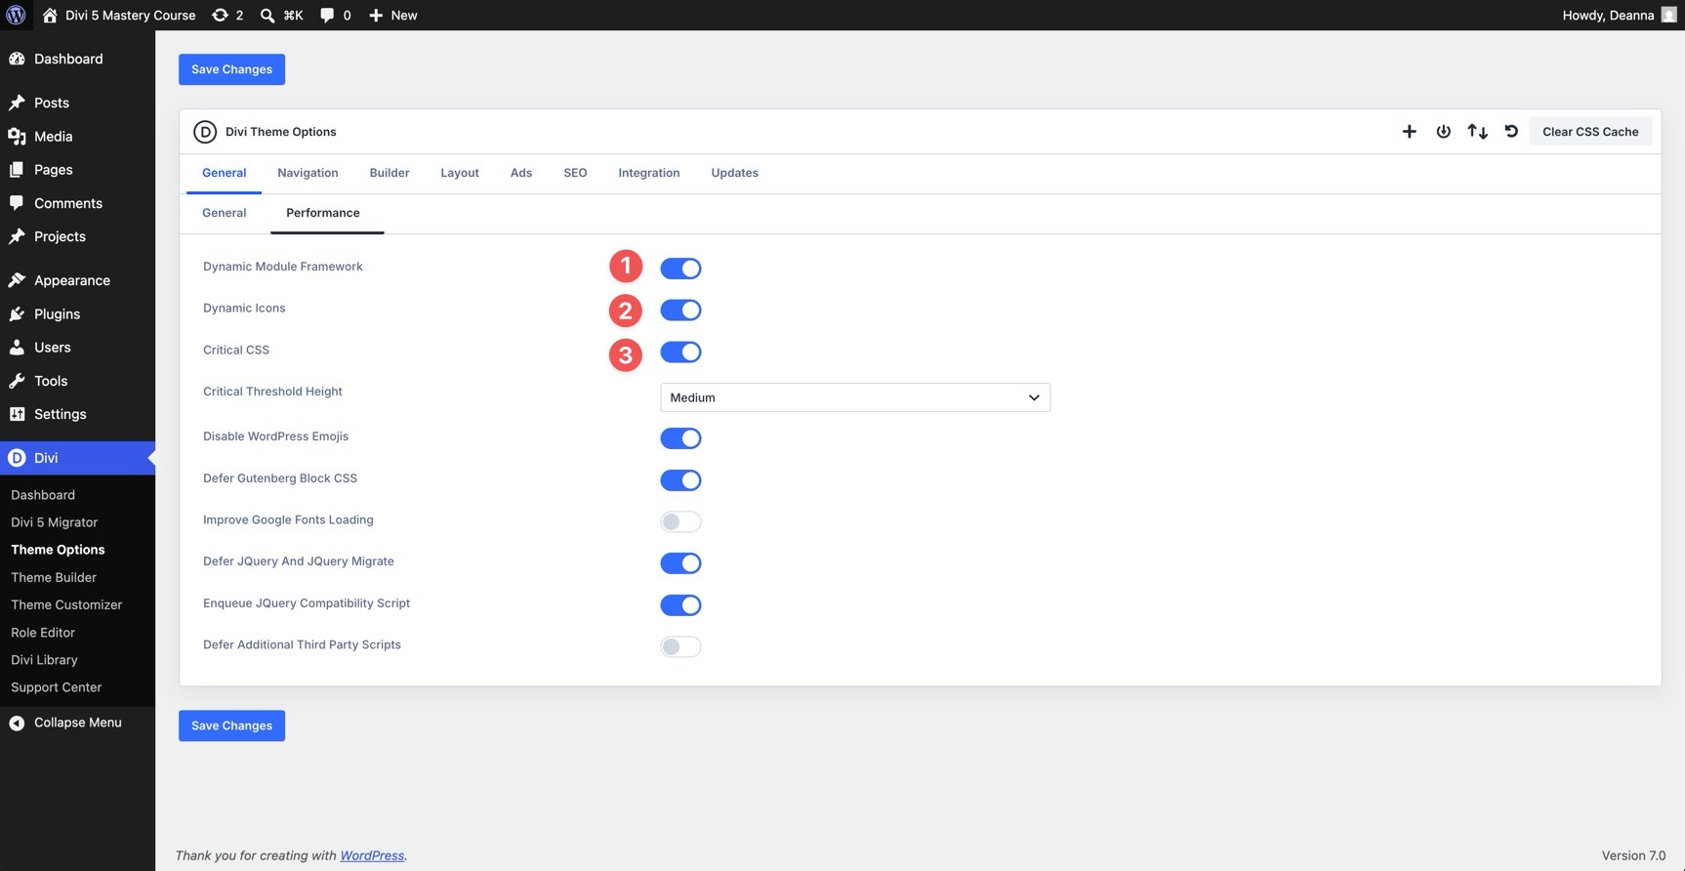Click the Version 7.0 footer text
This screenshot has height=871, width=1685.
click(1633, 855)
